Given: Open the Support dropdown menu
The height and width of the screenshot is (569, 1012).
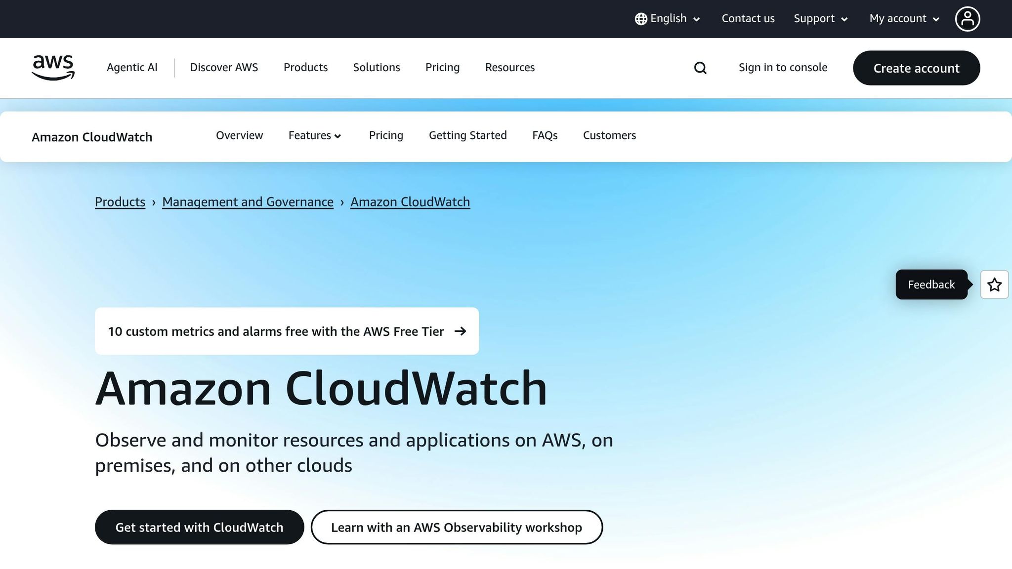Looking at the screenshot, I should pos(821,19).
